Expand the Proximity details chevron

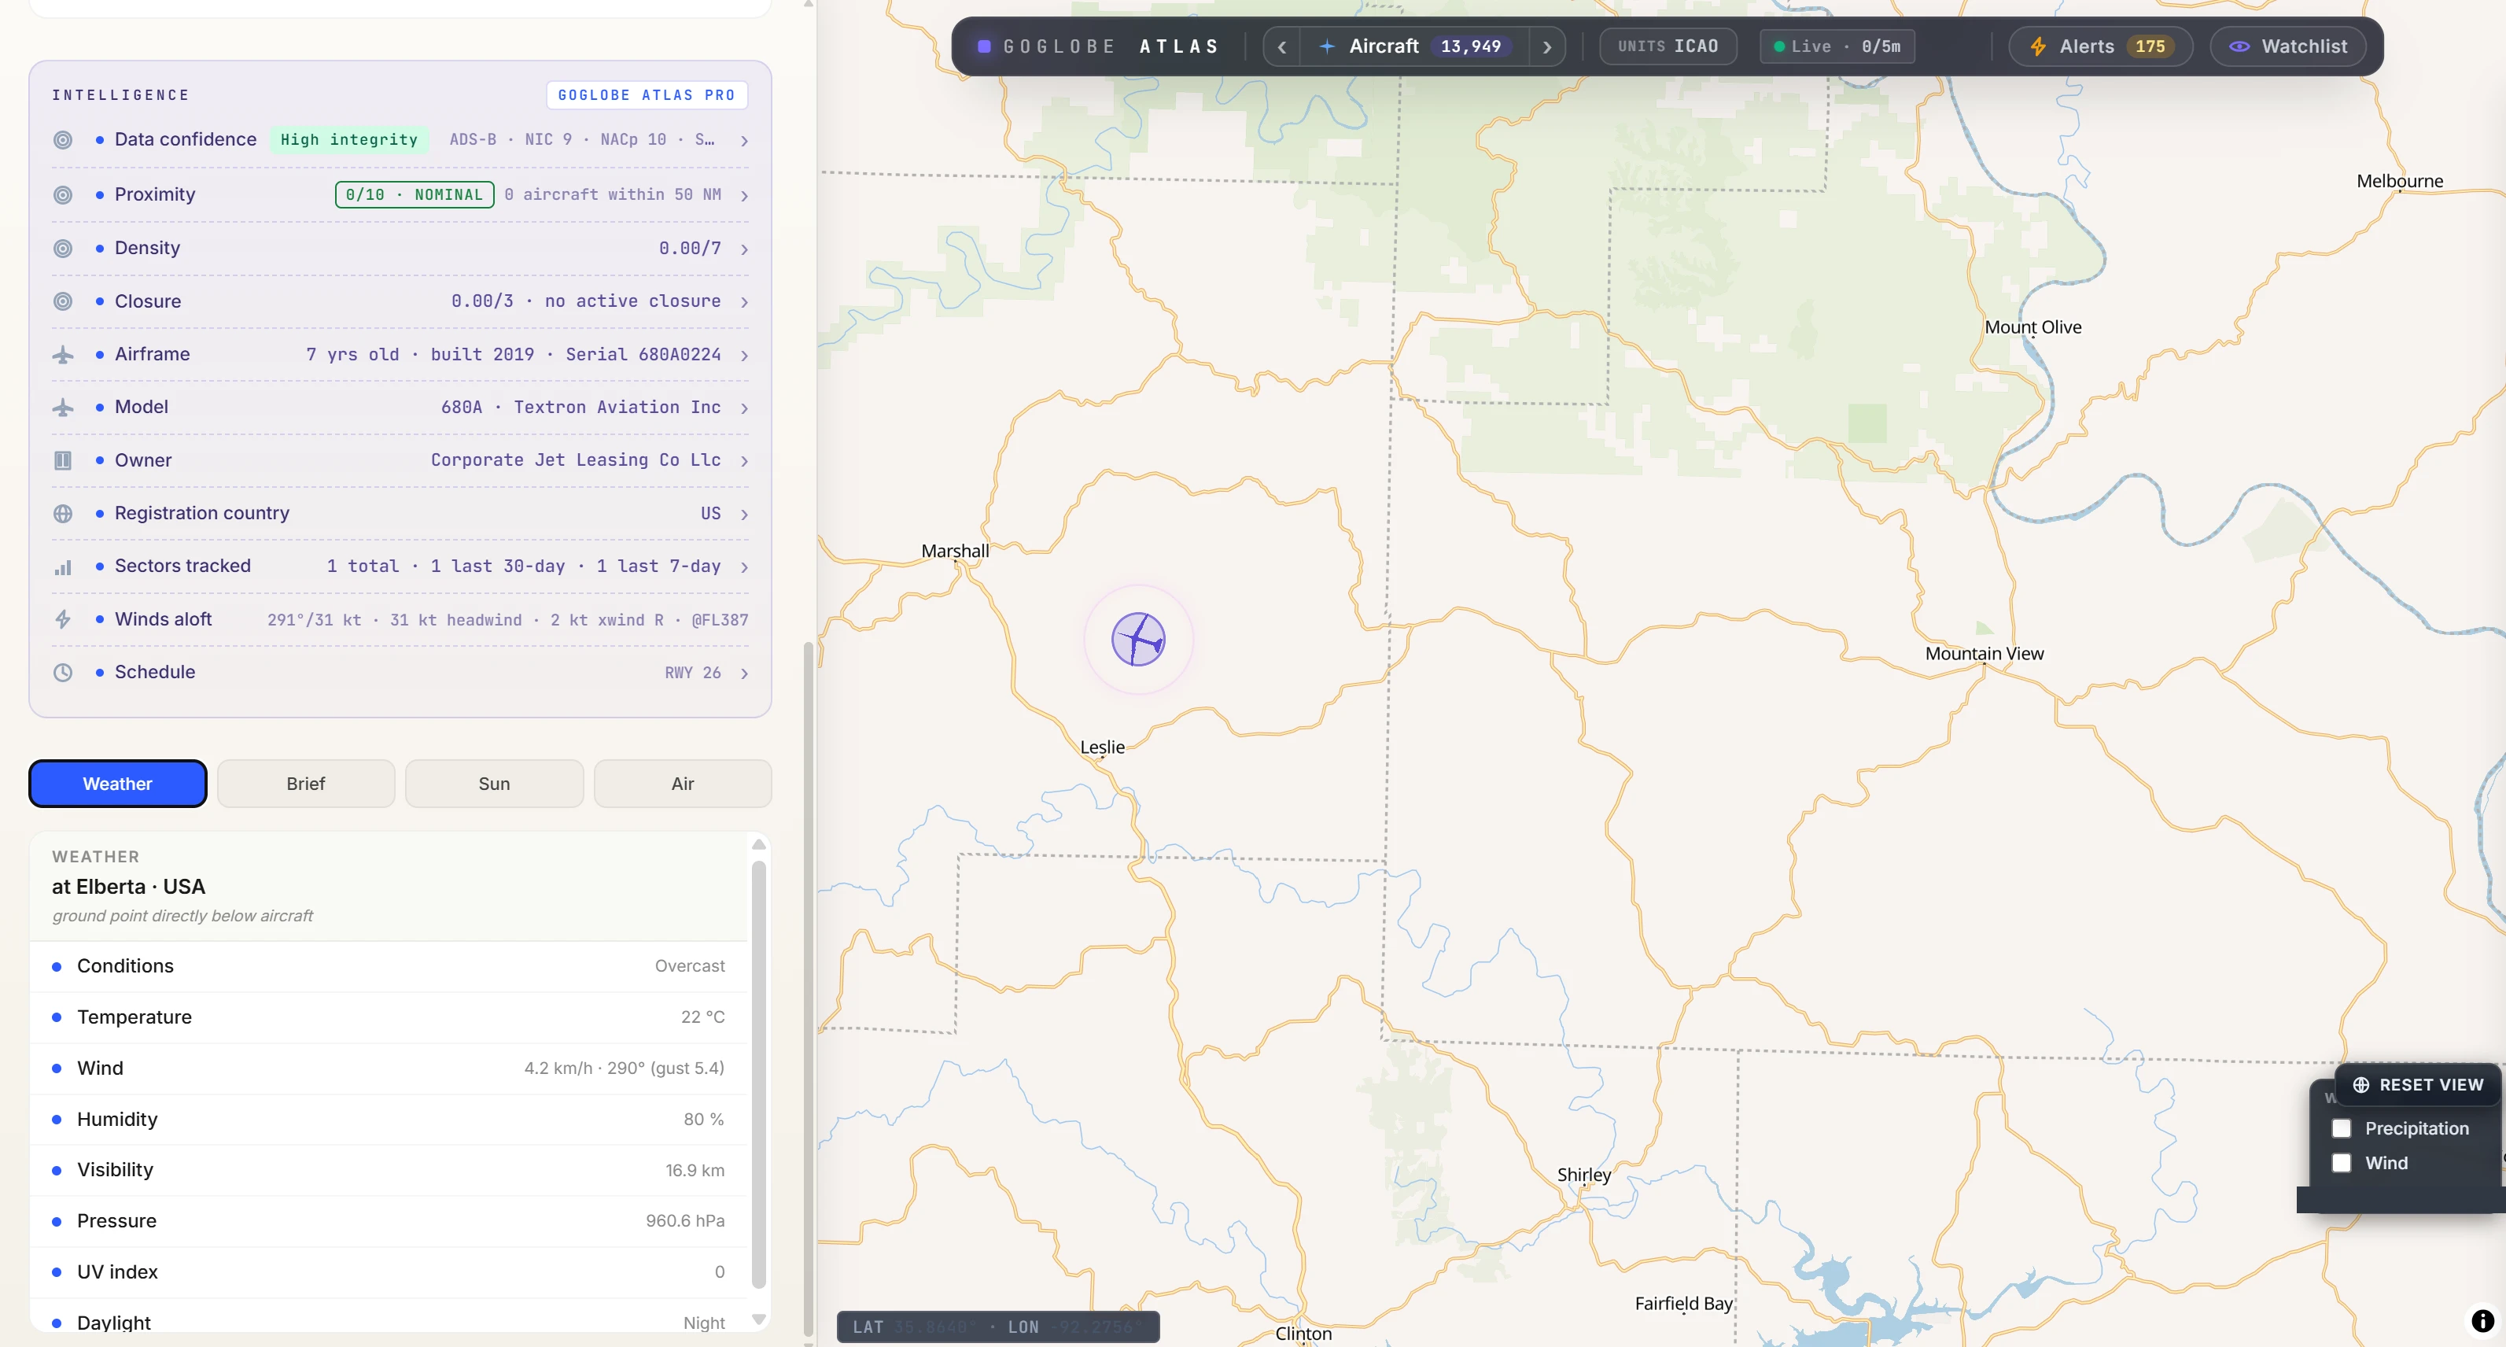click(x=744, y=196)
